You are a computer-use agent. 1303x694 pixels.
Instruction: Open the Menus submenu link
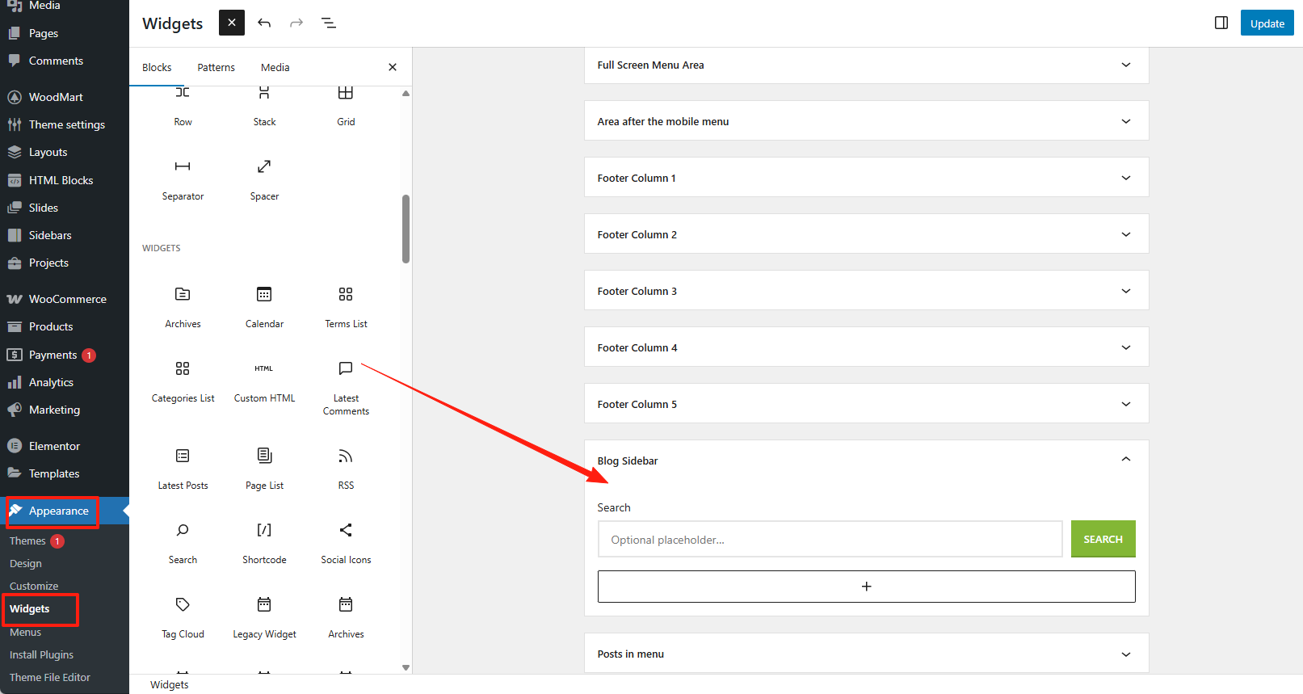pos(25,632)
